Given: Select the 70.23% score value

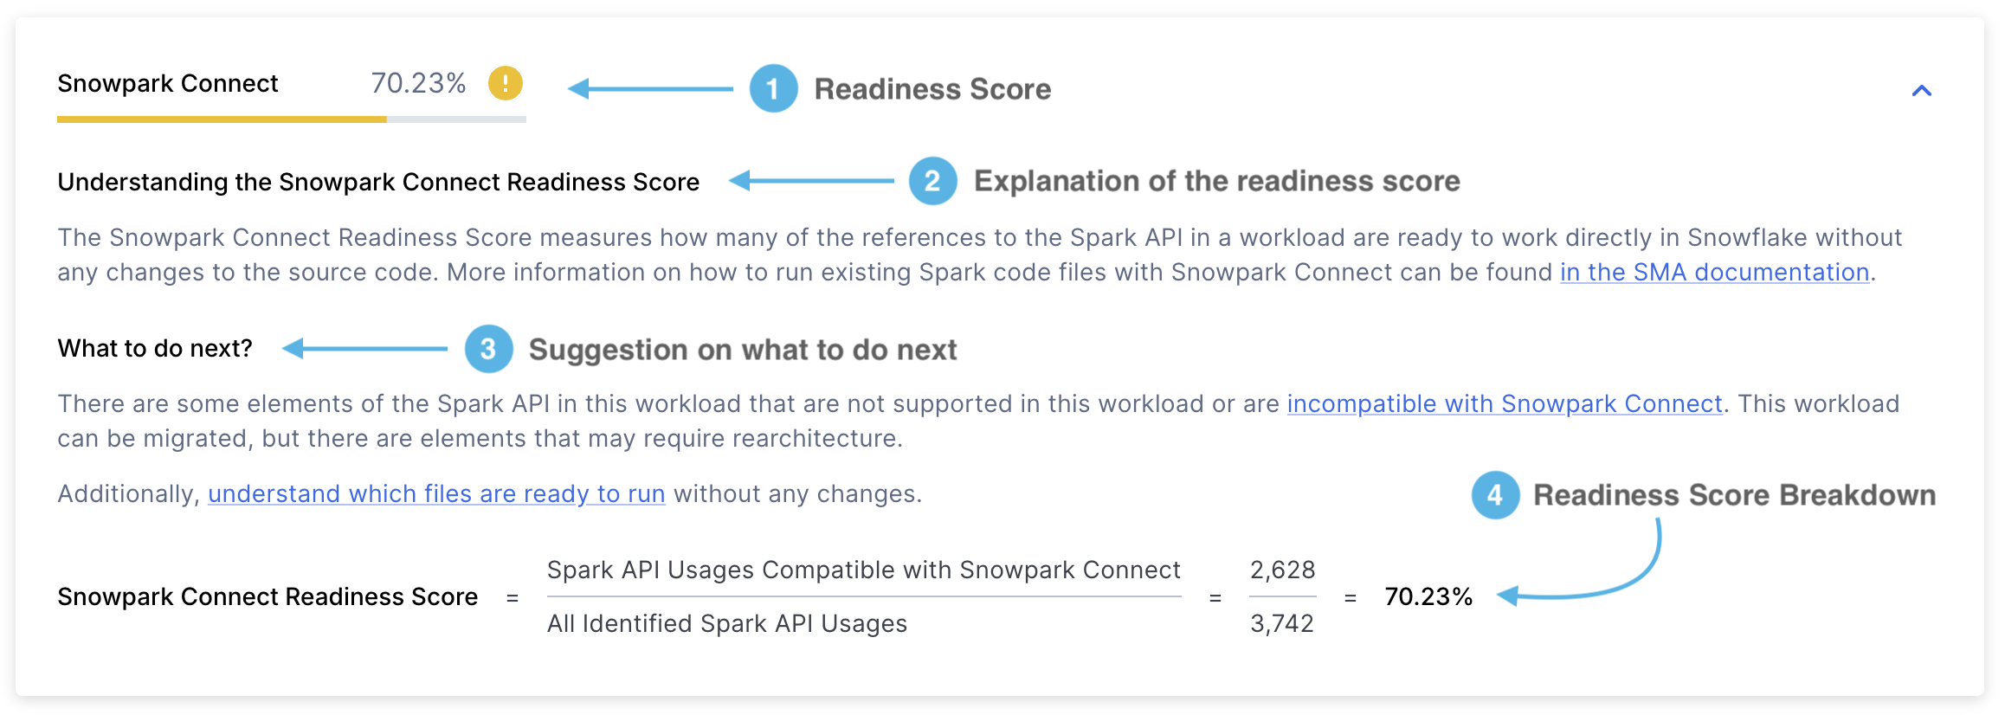Looking at the screenshot, I should tap(419, 84).
